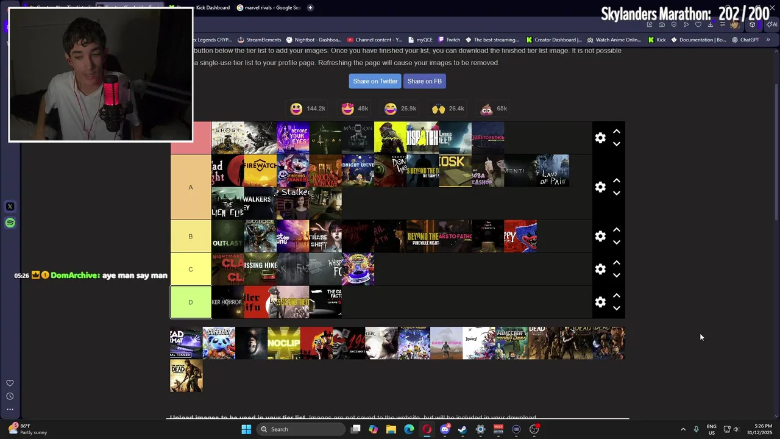Open the Kick bookmark in bookmarks bar
The height and width of the screenshot is (439, 780).
coord(657,40)
